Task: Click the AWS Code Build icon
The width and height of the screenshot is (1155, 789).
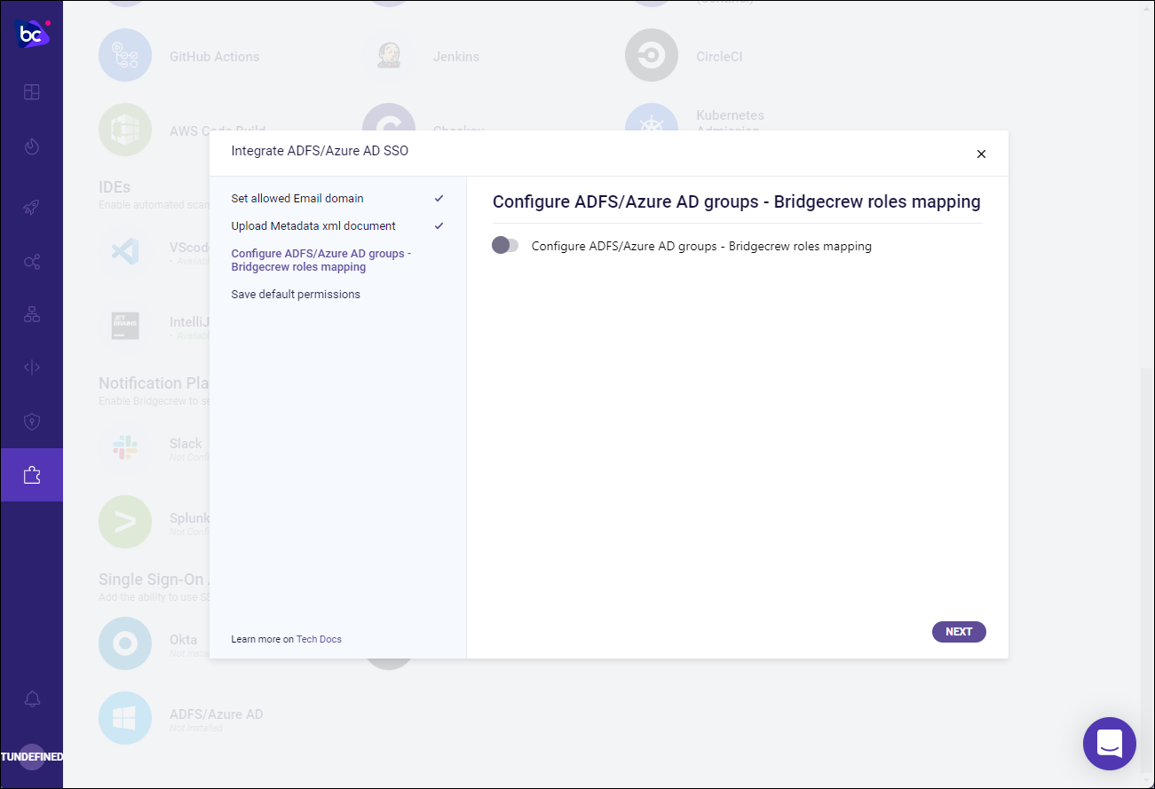Action: (125, 130)
